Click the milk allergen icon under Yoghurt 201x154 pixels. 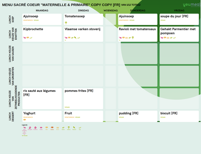click(25, 120)
